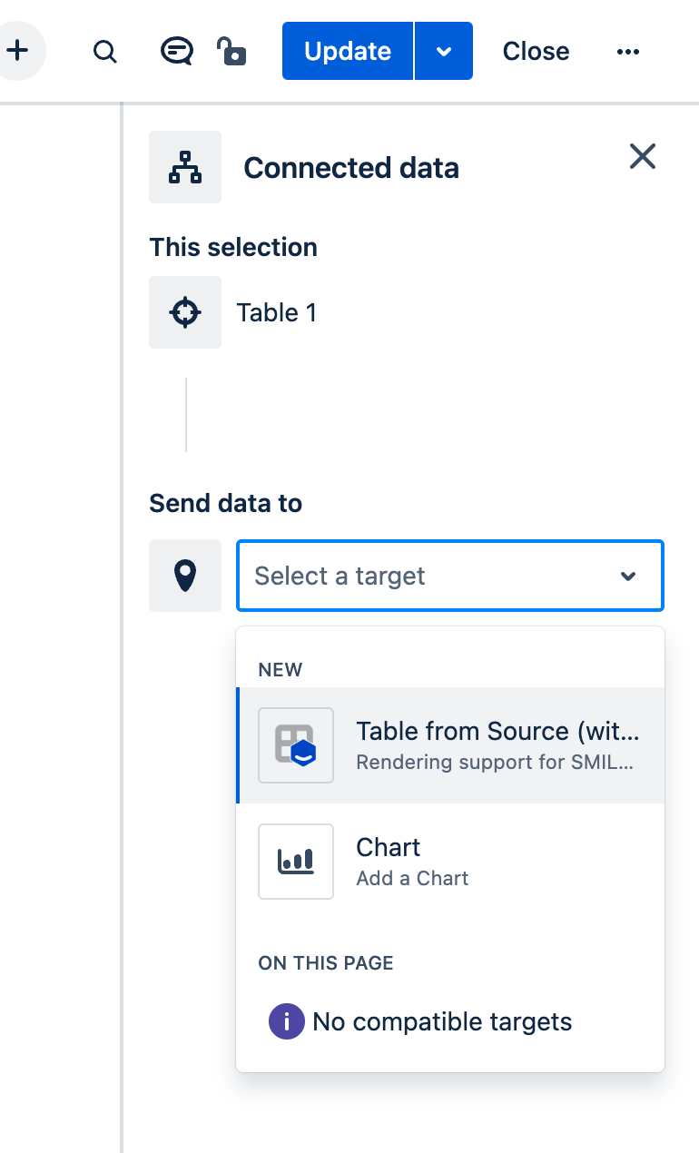Expand the Update options dropdown arrow

[444, 51]
